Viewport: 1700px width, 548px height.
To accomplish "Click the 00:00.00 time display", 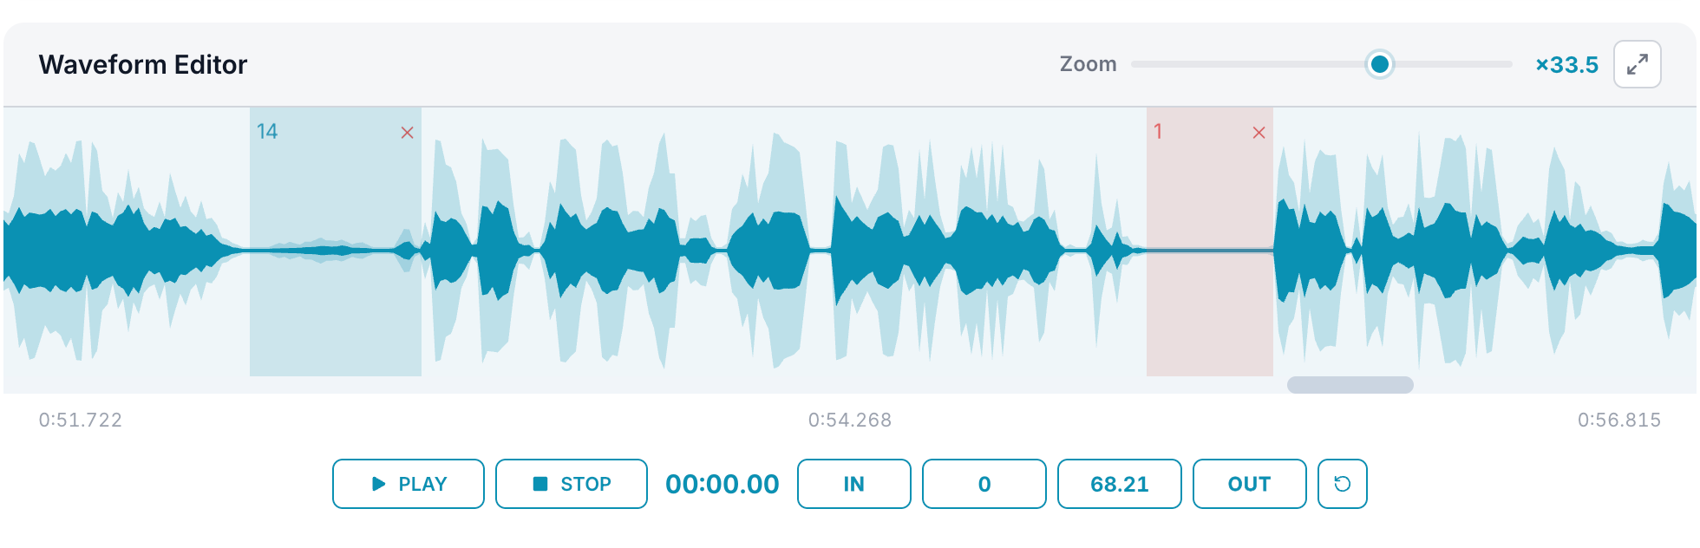I will 722,484.
